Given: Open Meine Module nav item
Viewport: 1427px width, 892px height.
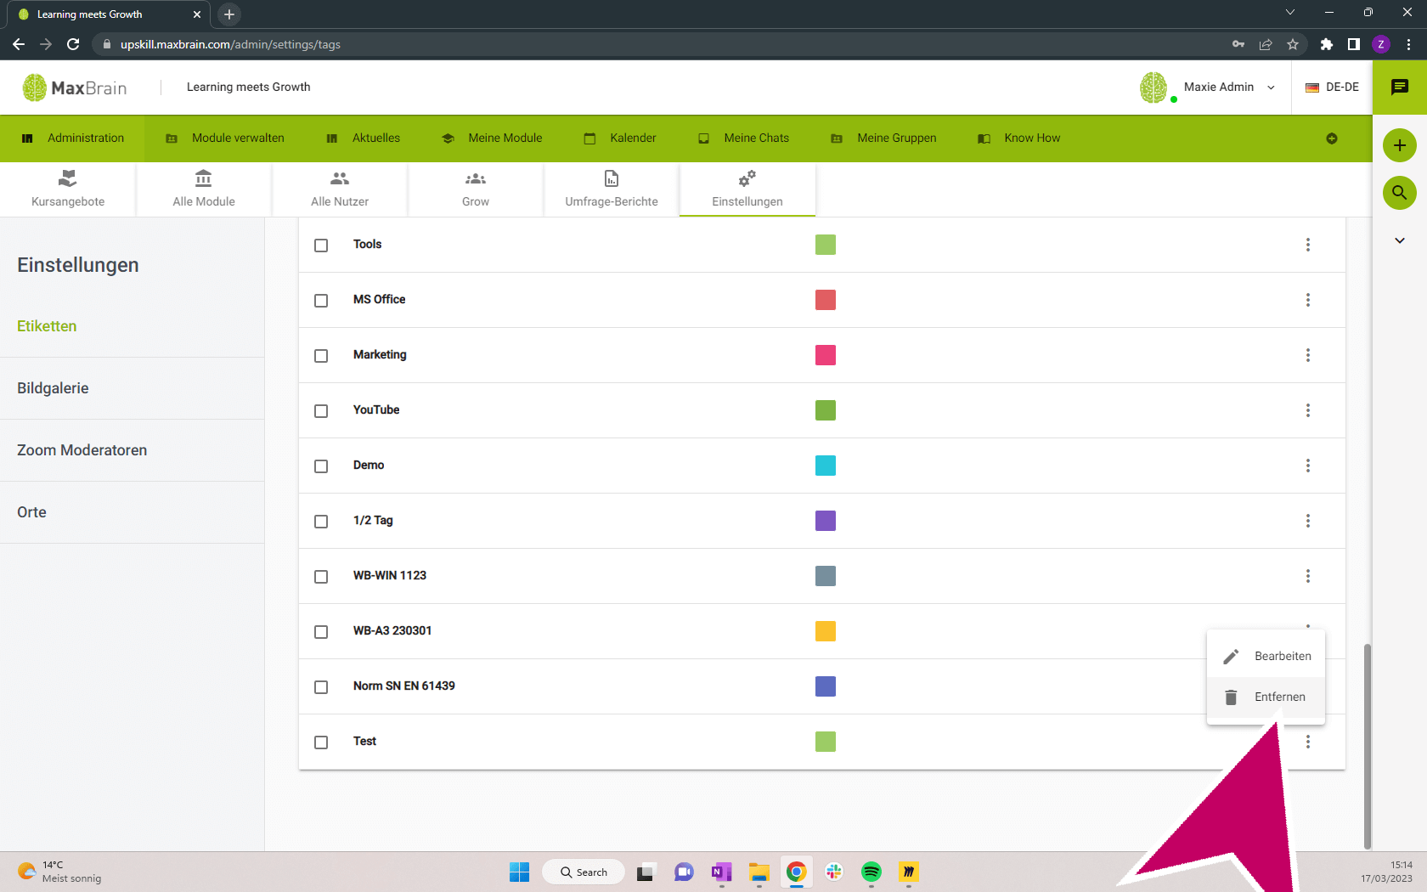Looking at the screenshot, I should [x=492, y=138].
